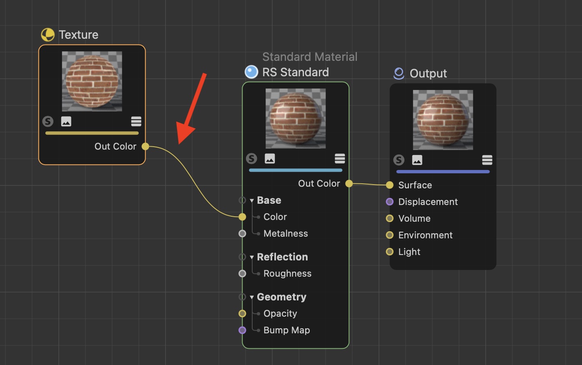Viewport: 582px width, 365px height.
Task: Open the hamburger menu on Texture node
Action: (x=136, y=121)
